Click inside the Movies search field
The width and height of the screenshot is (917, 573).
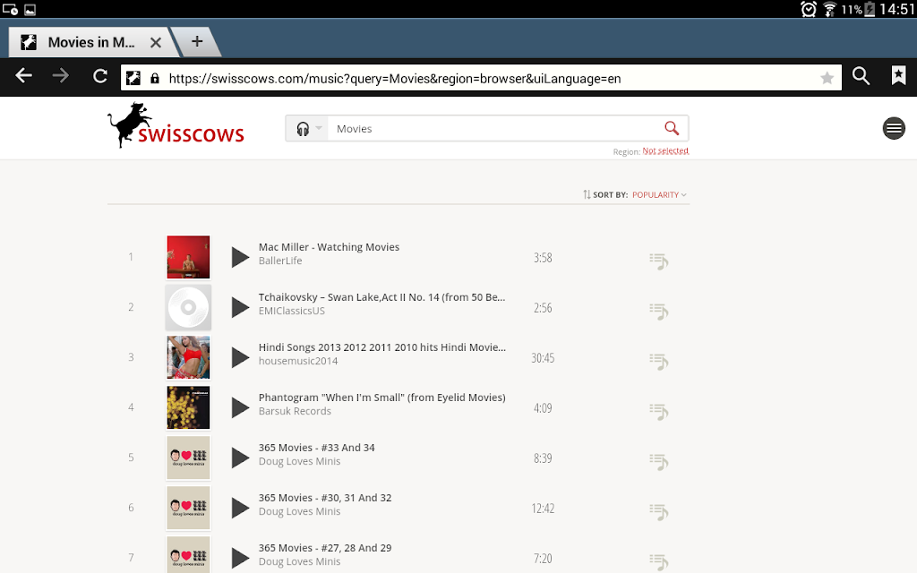494,129
